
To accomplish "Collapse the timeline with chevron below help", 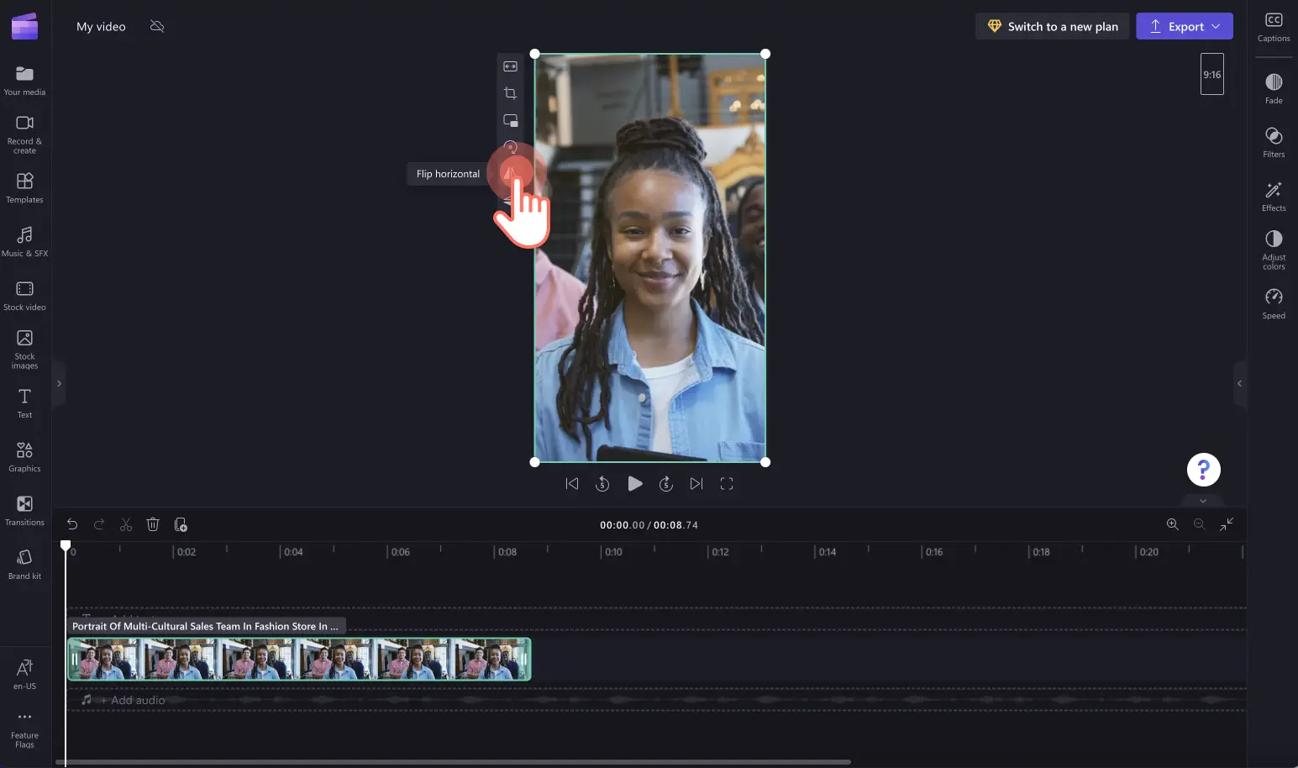I will [1203, 501].
